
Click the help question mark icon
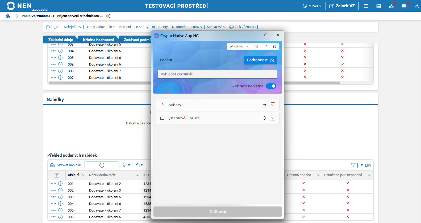pos(266,47)
